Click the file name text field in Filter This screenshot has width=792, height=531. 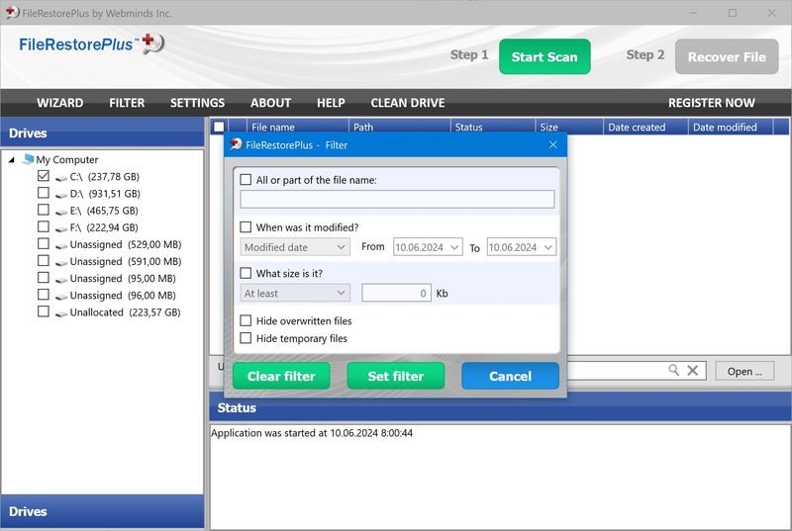(x=397, y=199)
